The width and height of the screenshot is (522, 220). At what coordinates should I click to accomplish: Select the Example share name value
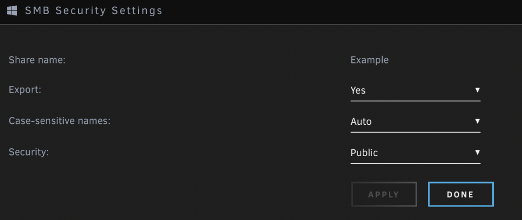[370, 60]
